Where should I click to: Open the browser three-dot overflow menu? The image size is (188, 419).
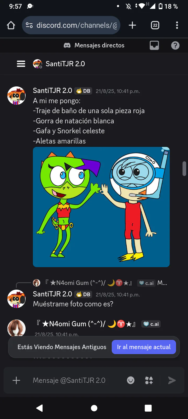pyautogui.click(x=177, y=25)
